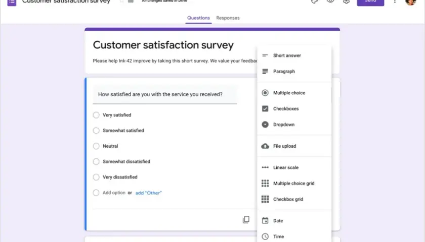Viewport: 425px width, 242px height.
Task: Click the form name in header bar
Action: [66, 2]
